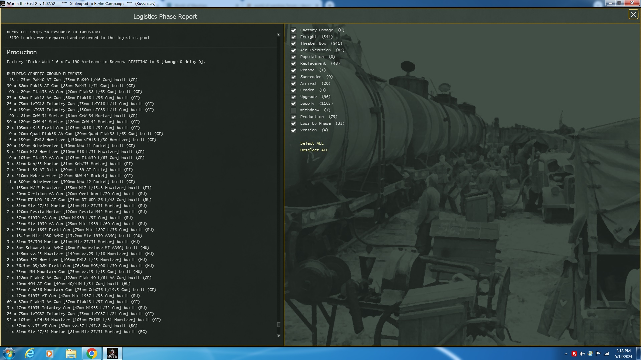Close the Logistics Phase Report window
641x360 pixels.
click(633, 14)
